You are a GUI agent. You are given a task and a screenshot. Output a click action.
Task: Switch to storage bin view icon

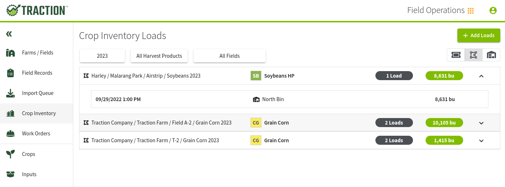point(491,55)
